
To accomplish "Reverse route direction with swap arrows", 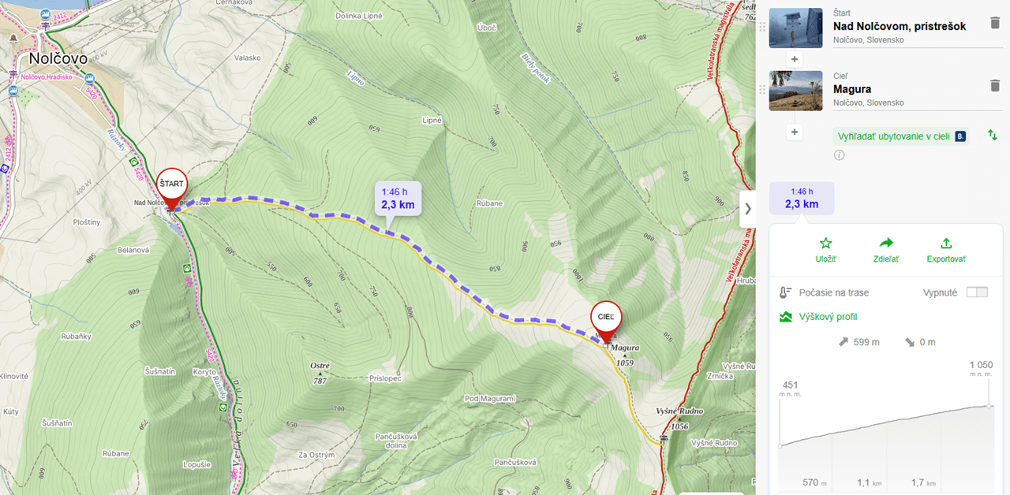I will coord(993,136).
